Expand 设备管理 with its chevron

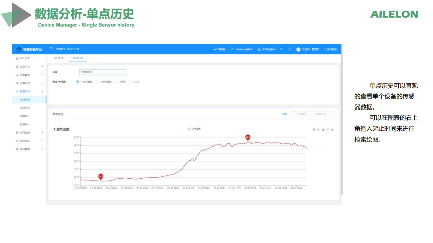click(x=42, y=75)
